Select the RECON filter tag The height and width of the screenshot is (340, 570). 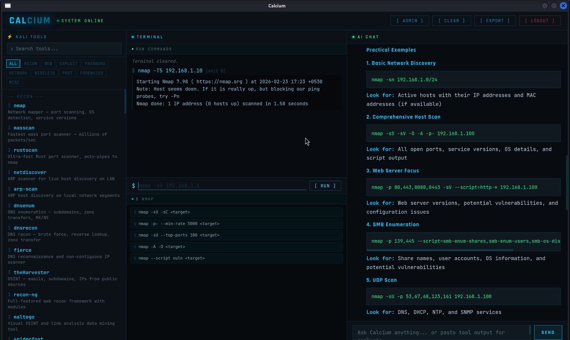(30, 64)
